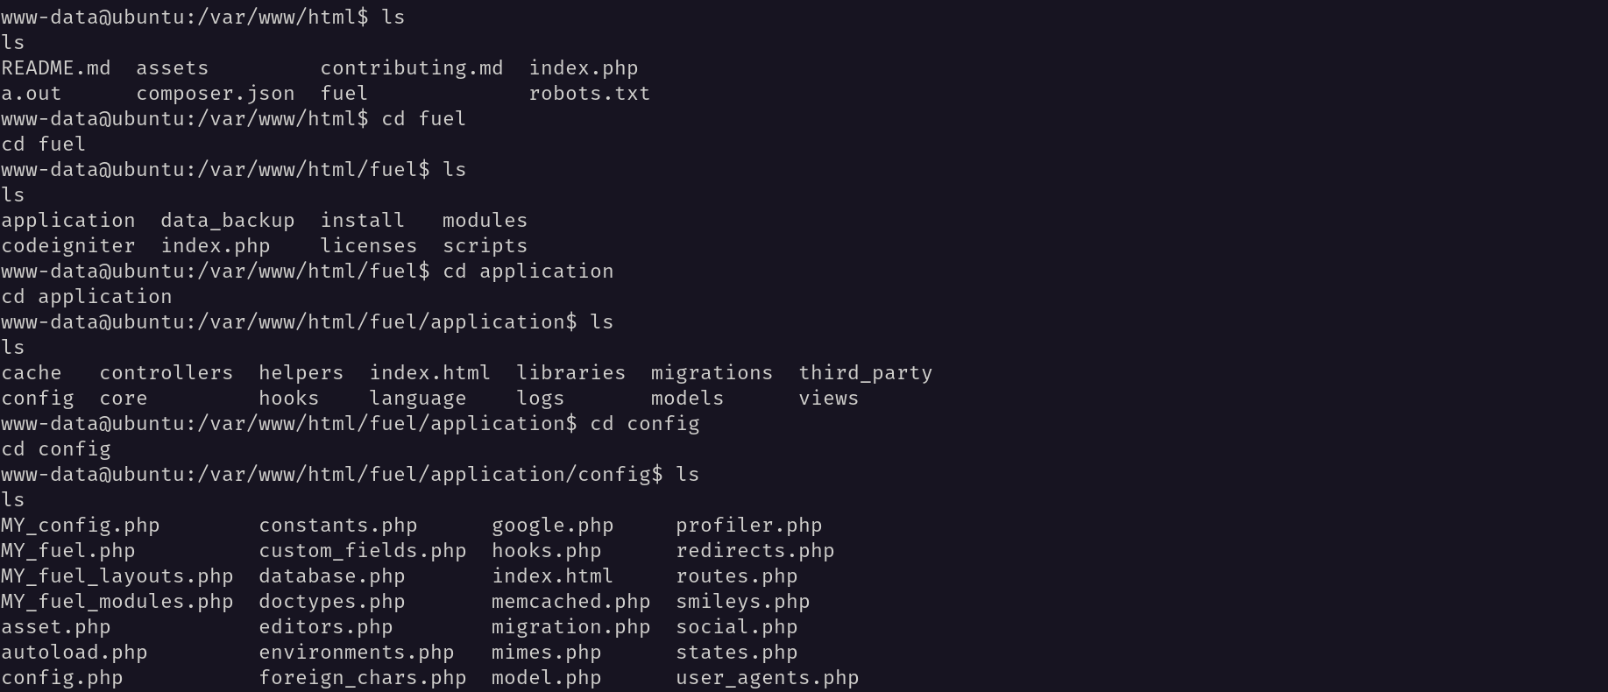Viewport: 1608px width, 692px height.
Task: Select the codeigniter directory entry
Action: [x=68, y=246]
